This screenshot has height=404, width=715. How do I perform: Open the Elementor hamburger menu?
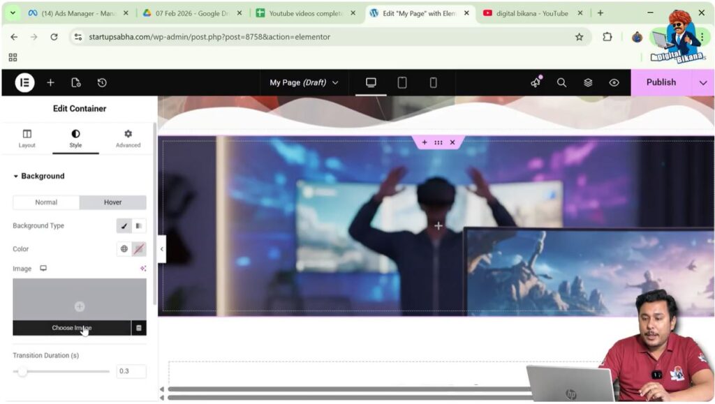pyautogui.click(x=24, y=82)
